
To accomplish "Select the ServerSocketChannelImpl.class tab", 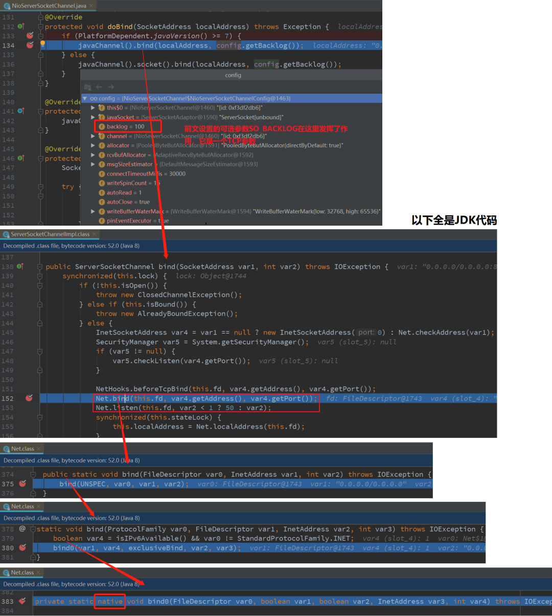I will pos(50,234).
